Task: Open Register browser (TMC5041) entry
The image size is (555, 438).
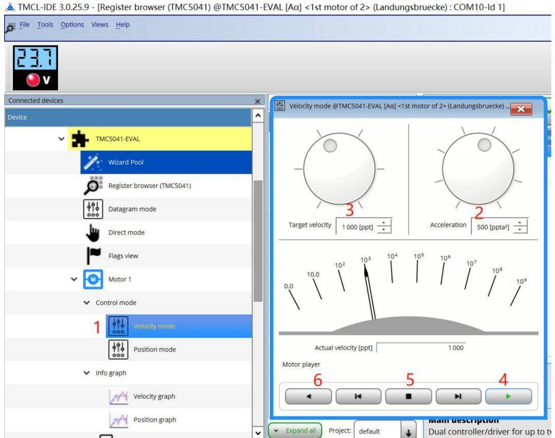Action: pos(149,186)
